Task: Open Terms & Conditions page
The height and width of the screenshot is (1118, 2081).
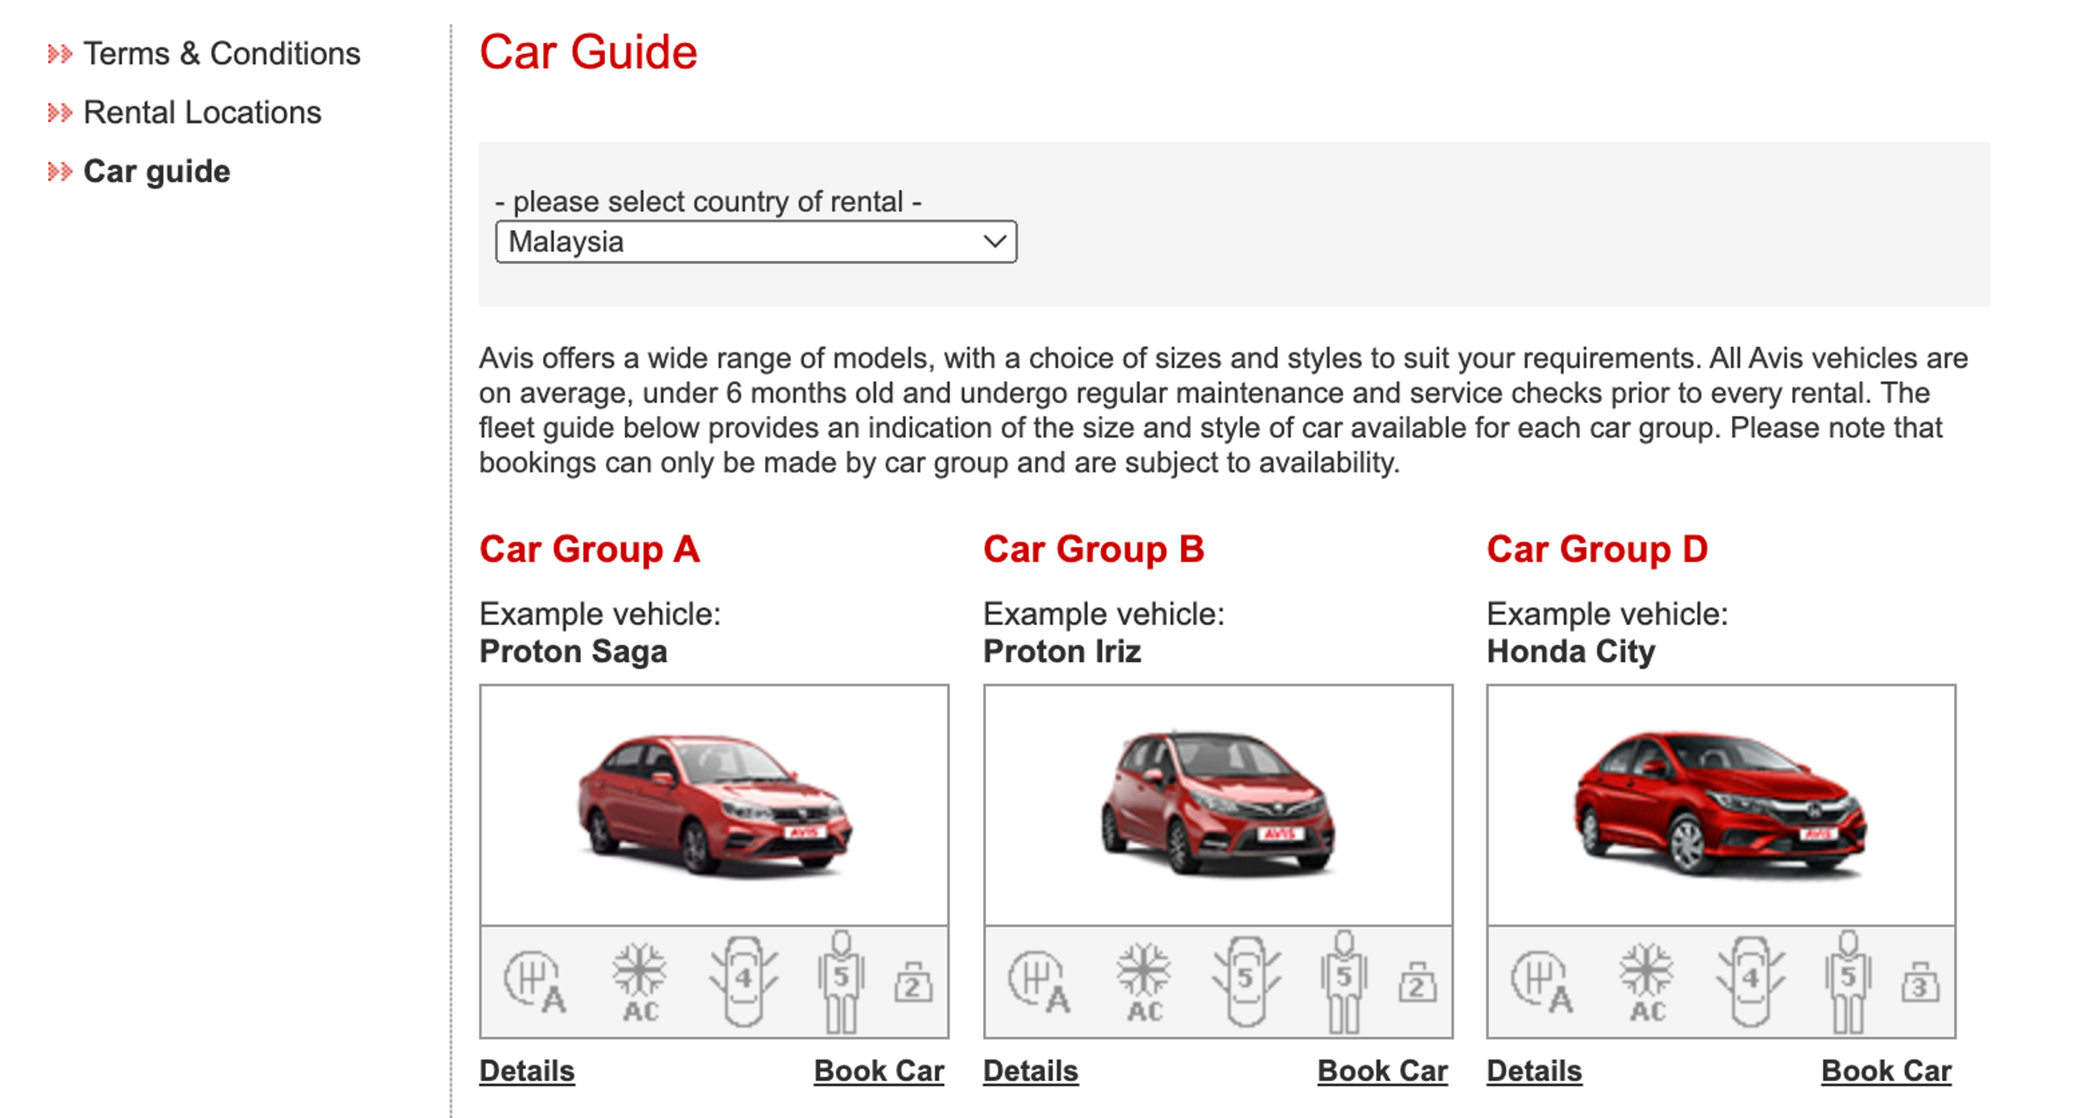Action: 222,54
